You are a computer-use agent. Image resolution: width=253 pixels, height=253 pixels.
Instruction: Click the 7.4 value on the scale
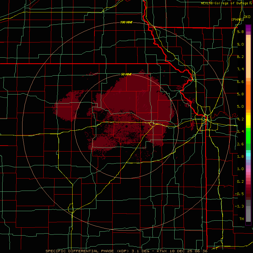[240, 69]
